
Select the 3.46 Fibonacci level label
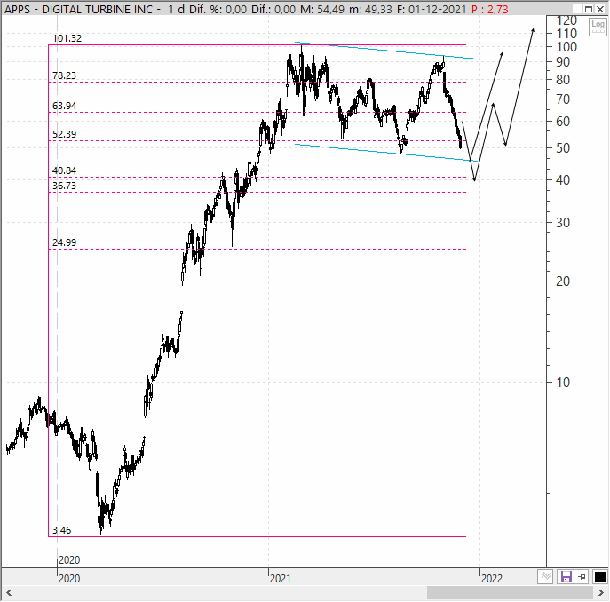(62, 530)
